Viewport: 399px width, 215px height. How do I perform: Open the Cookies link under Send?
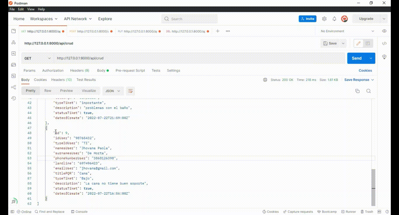pos(365,70)
